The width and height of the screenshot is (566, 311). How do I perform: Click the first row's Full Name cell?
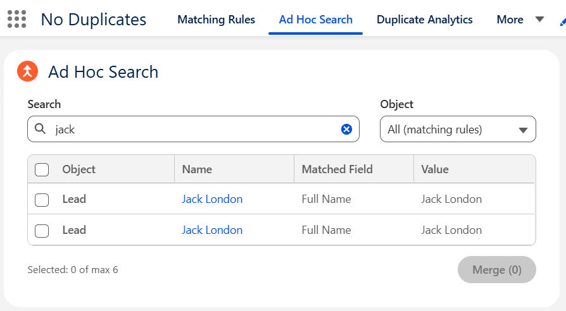pos(326,199)
